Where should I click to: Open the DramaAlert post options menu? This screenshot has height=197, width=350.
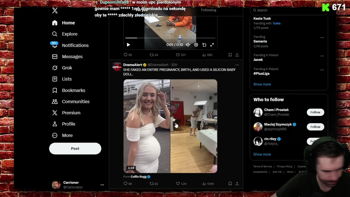tap(237, 65)
